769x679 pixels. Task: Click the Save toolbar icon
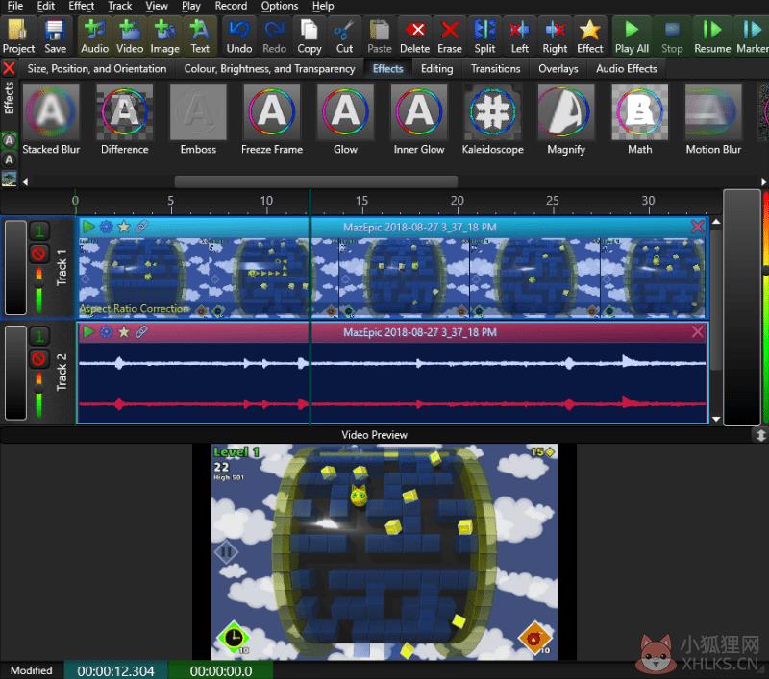(55, 36)
